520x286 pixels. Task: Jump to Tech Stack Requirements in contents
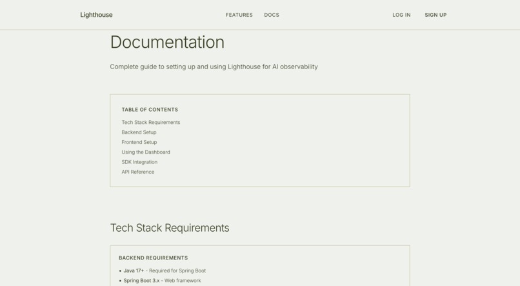(150, 123)
